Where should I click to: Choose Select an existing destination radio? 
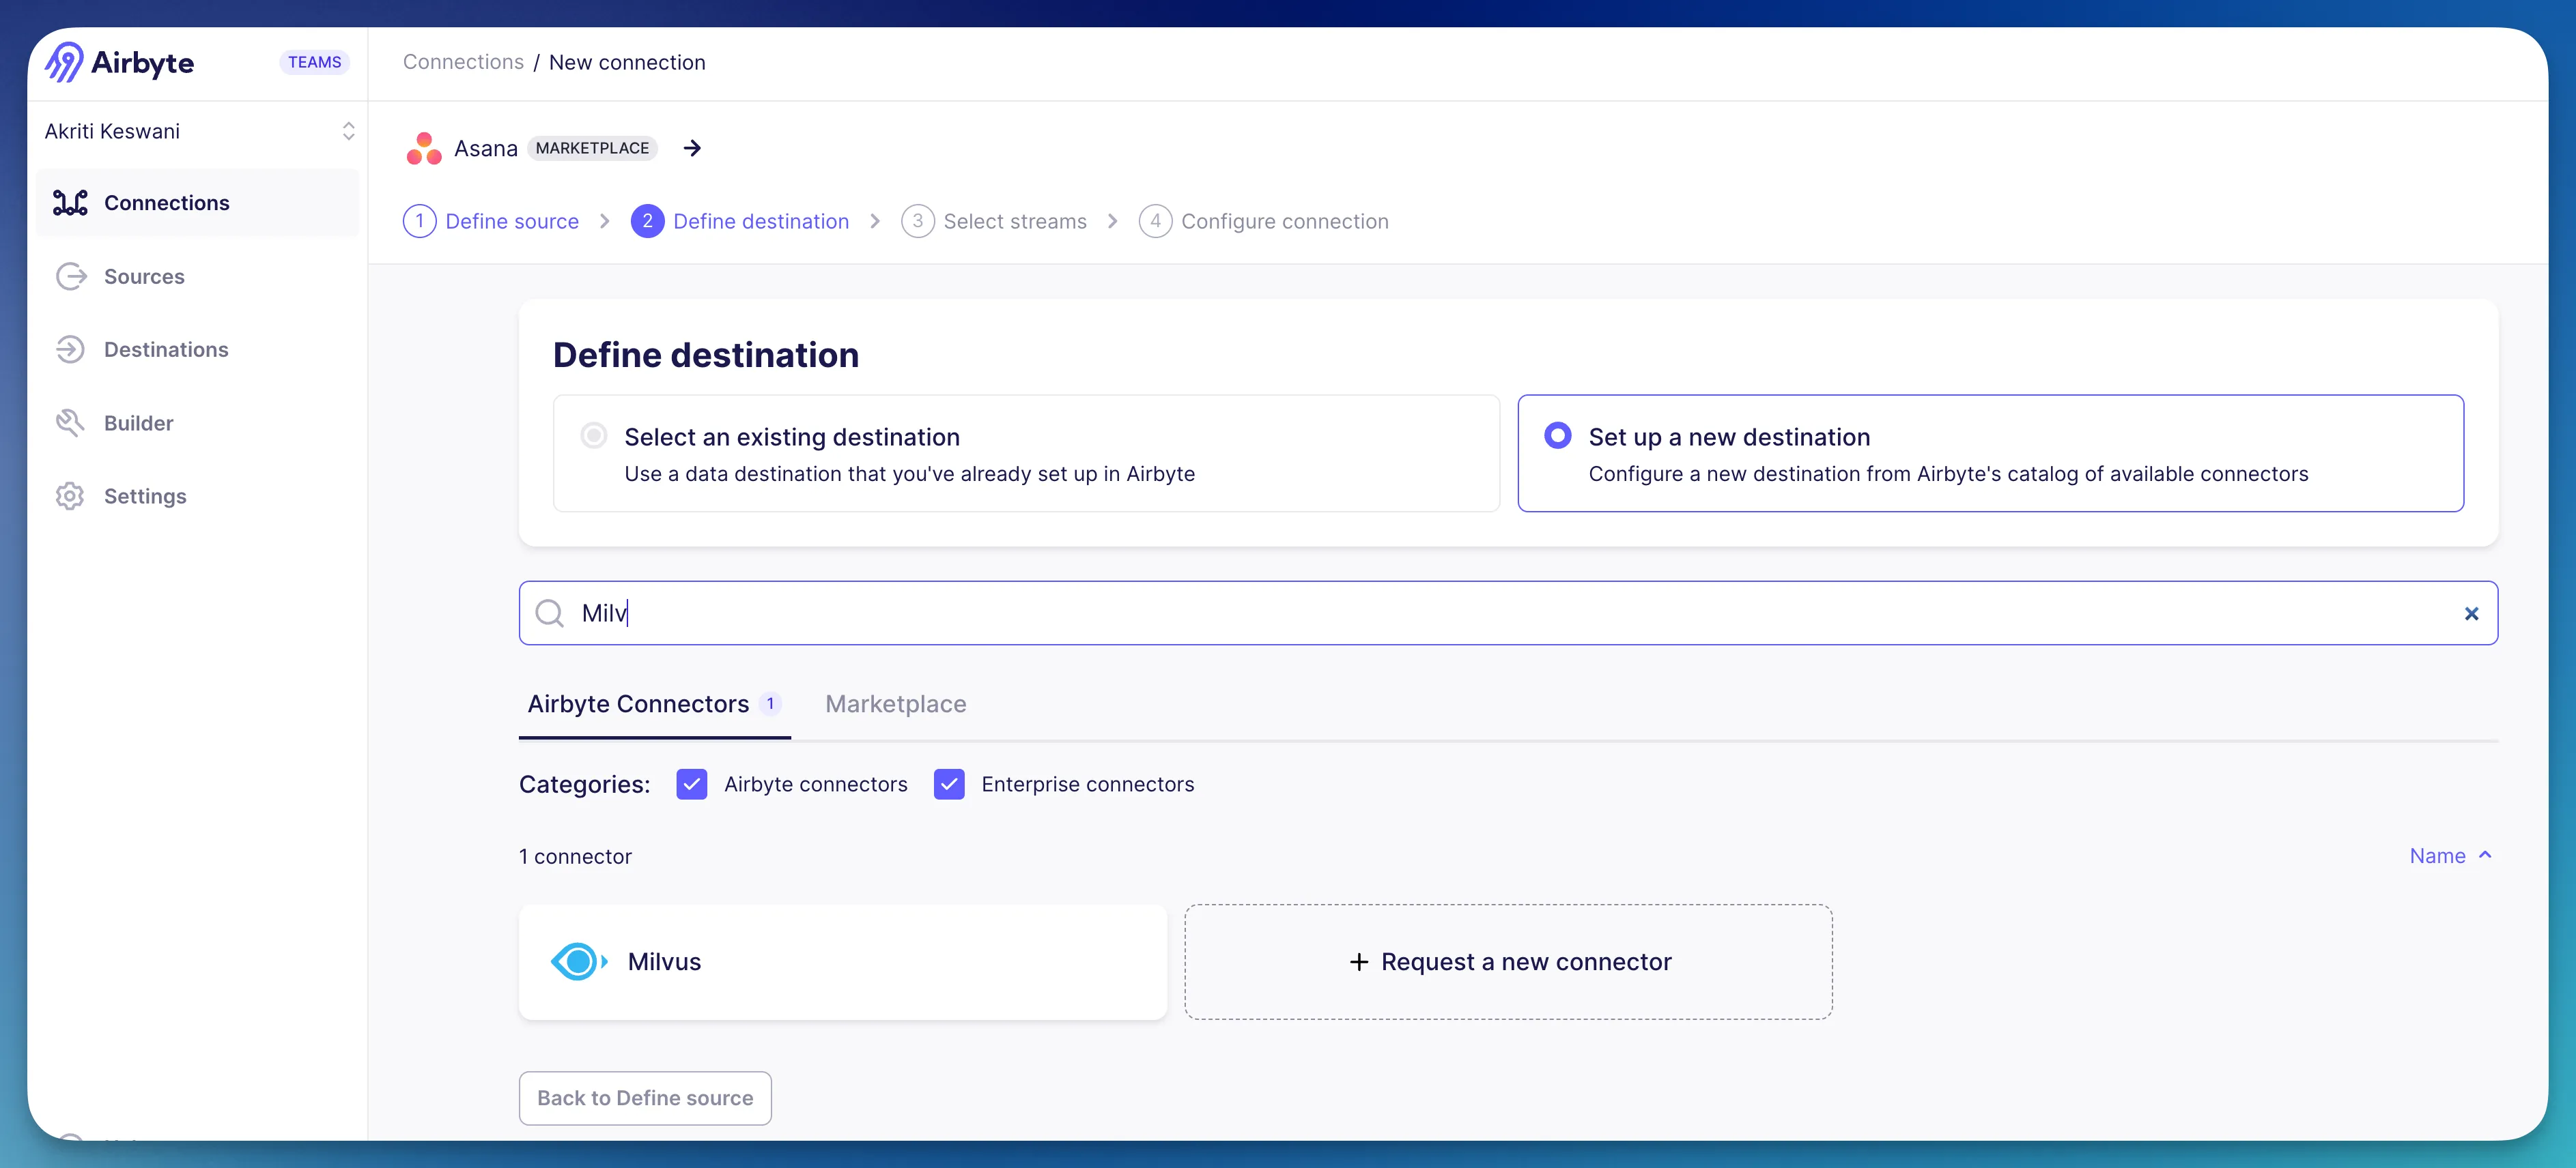click(594, 436)
